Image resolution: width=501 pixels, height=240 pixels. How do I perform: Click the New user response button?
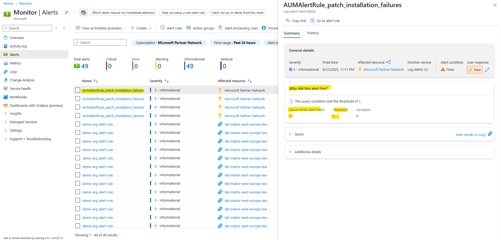(475, 70)
